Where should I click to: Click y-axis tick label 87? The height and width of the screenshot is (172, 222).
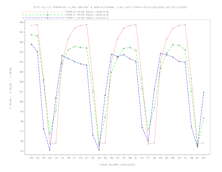click(21, 32)
